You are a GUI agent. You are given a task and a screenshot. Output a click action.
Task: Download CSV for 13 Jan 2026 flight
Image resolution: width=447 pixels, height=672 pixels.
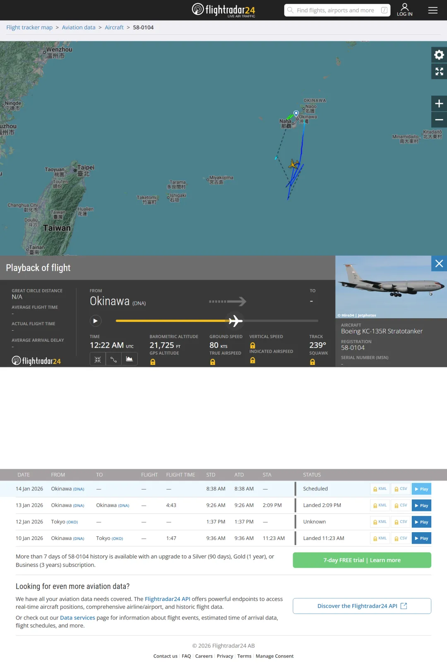coord(401,505)
